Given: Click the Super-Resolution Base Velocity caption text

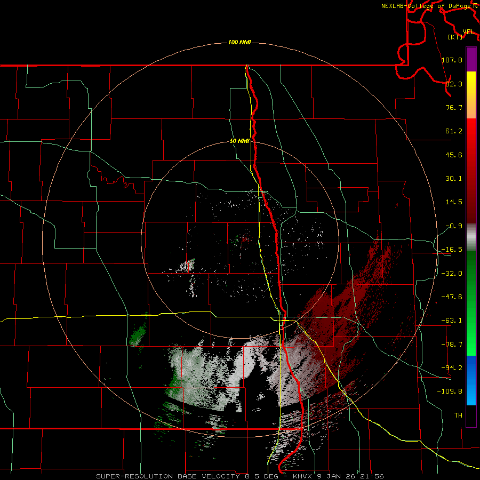Looking at the screenshot, I should [x=239, y=476].
